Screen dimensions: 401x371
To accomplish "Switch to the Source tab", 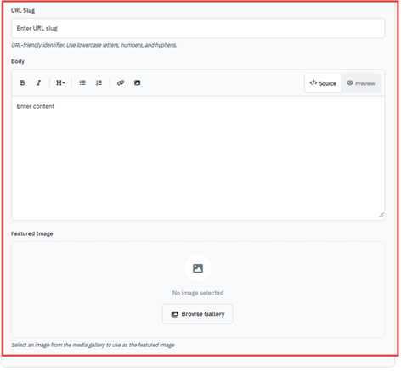I will point(323,83).
